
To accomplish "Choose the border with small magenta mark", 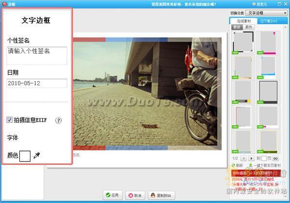I will point(268,117).
